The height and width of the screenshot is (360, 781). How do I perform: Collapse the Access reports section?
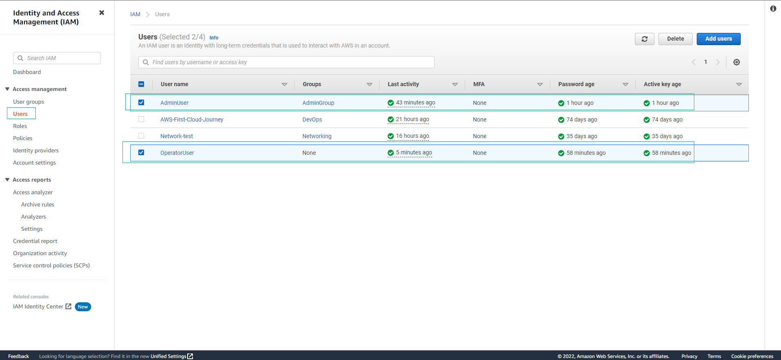coord(7,180)
